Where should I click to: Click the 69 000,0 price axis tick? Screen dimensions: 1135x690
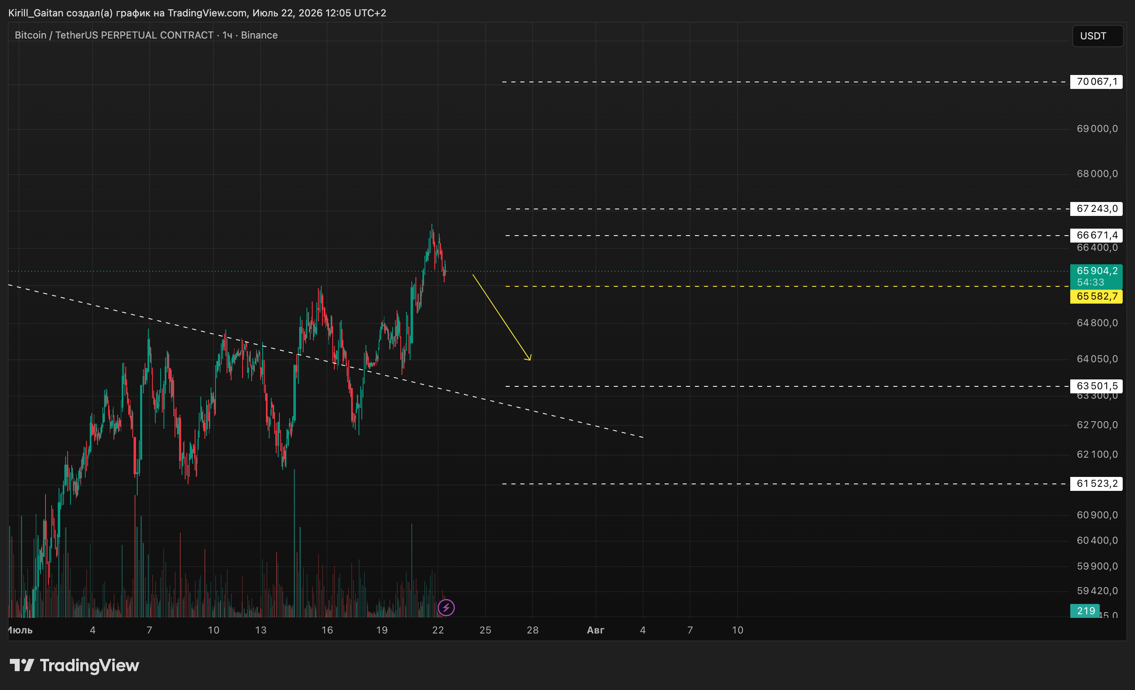[x=1097, y=129]
